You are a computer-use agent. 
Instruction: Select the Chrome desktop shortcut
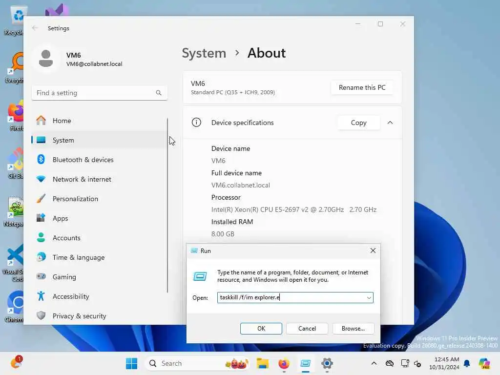point(15,307)
